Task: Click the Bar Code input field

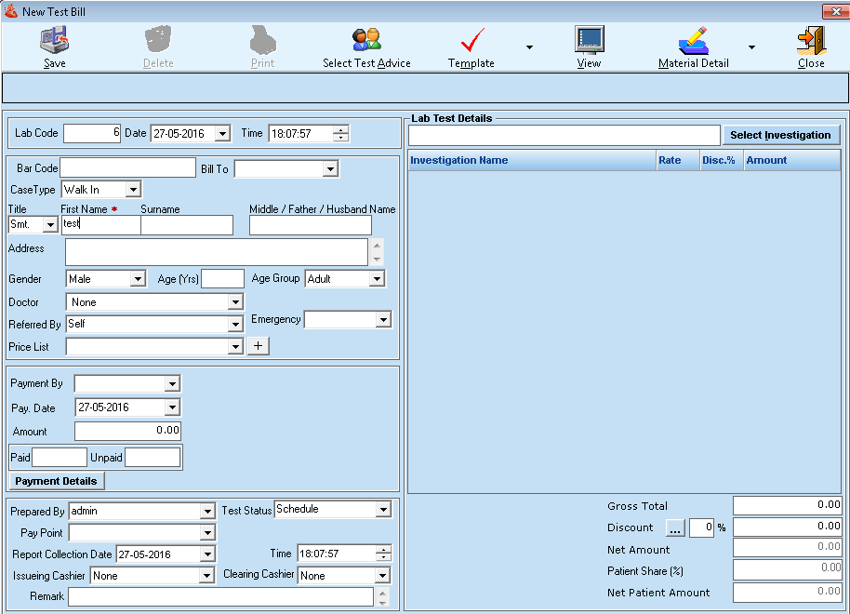Action: 128,167
